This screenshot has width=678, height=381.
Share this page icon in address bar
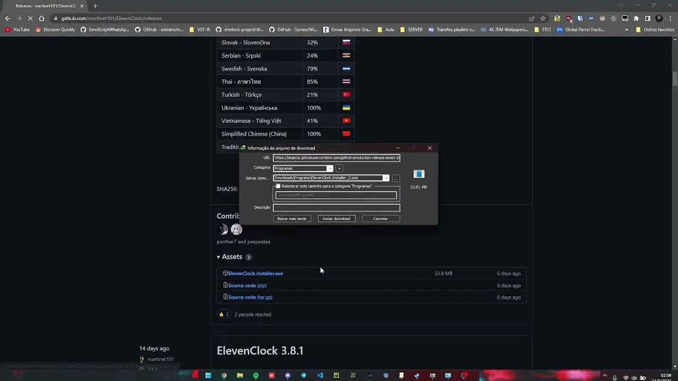click(x=532, y=18)
